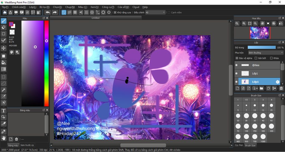Select the Select Pen tool

4,96
